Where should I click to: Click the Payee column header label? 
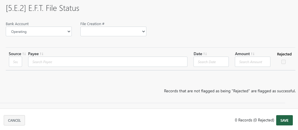click(33, 54)
